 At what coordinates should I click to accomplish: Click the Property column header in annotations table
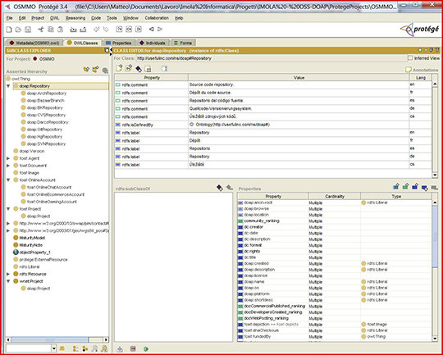(152, 78)
